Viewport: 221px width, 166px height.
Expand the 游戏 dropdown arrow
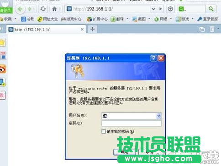193,19
